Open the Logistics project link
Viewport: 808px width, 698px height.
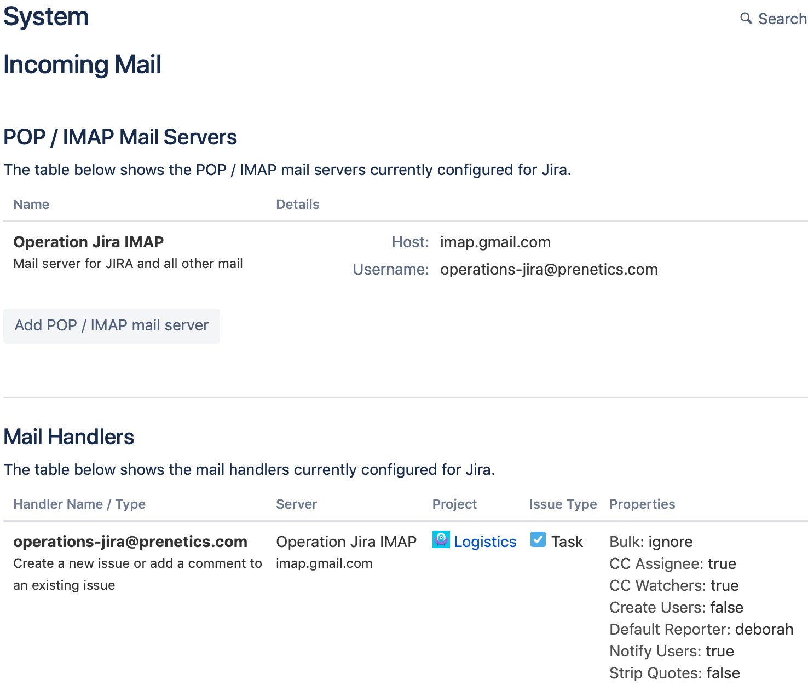(x=485, y=542)
